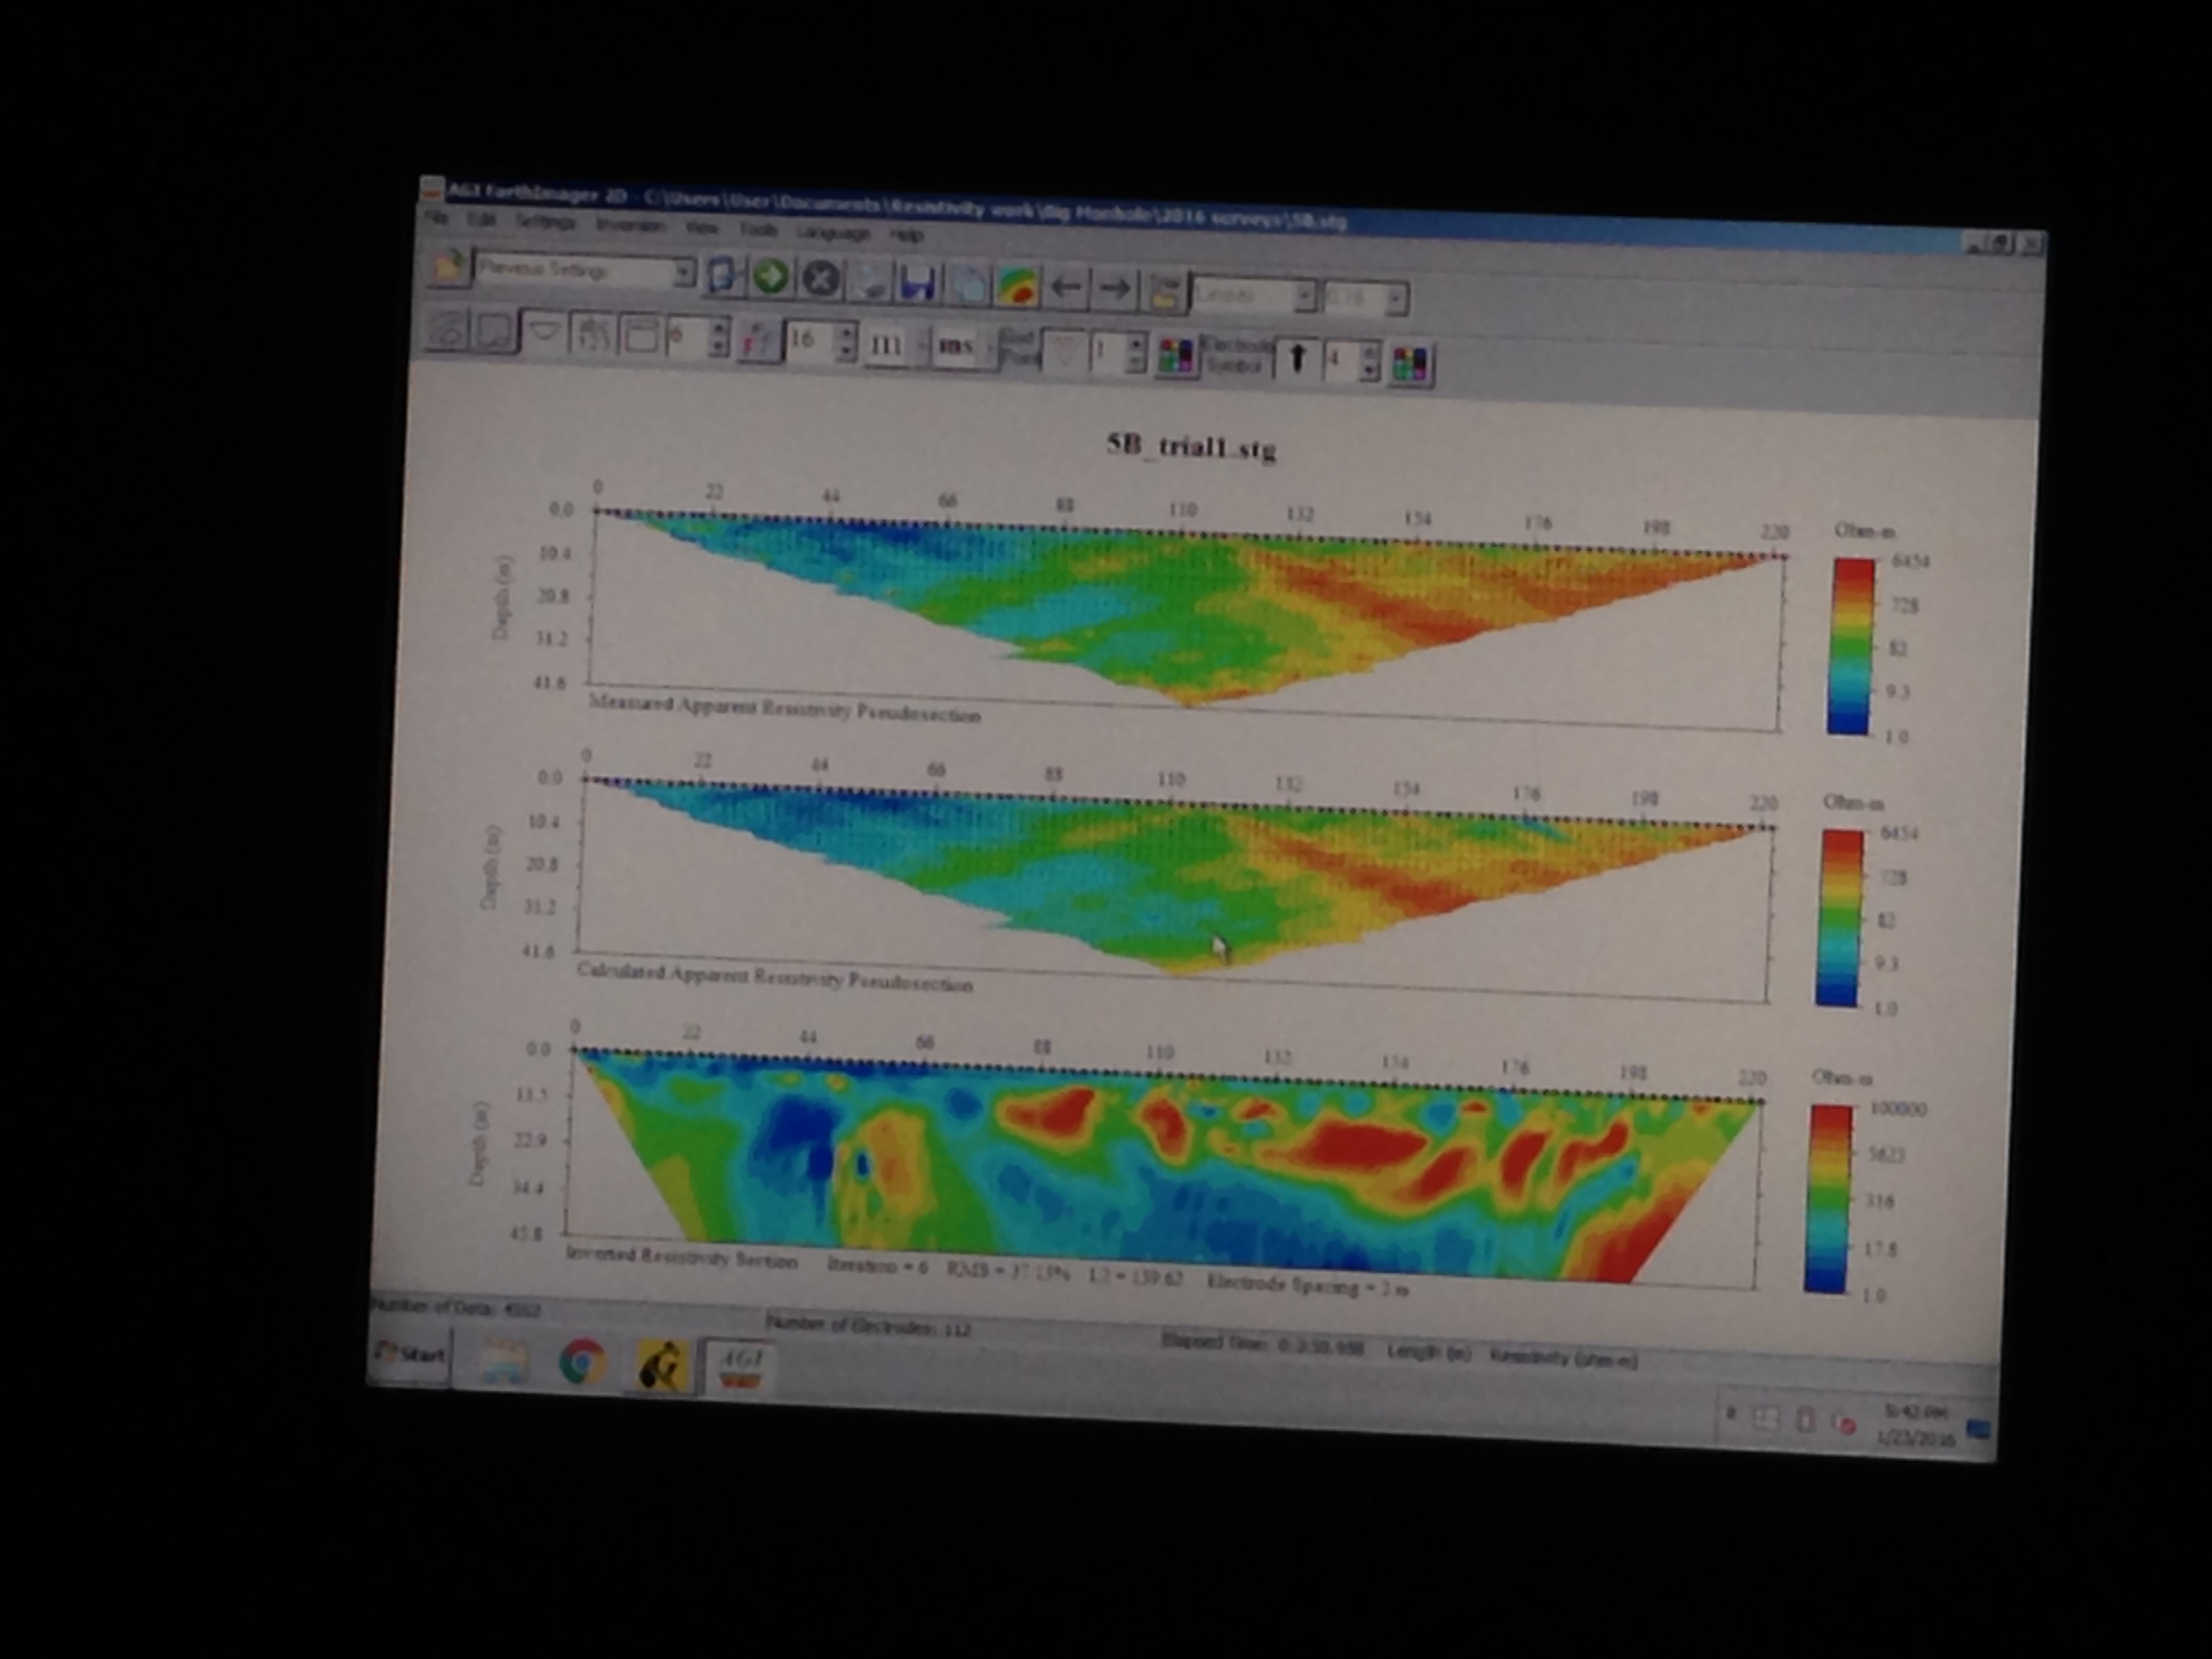Open the File menu
The height and width of the screenshot is (1659, 2212).
[x=436, y=217]
